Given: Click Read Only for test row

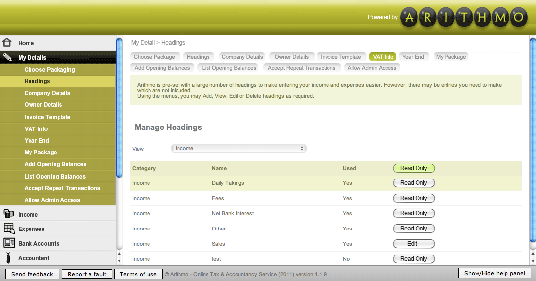Looking at the screenshot, I should (414, 259).
